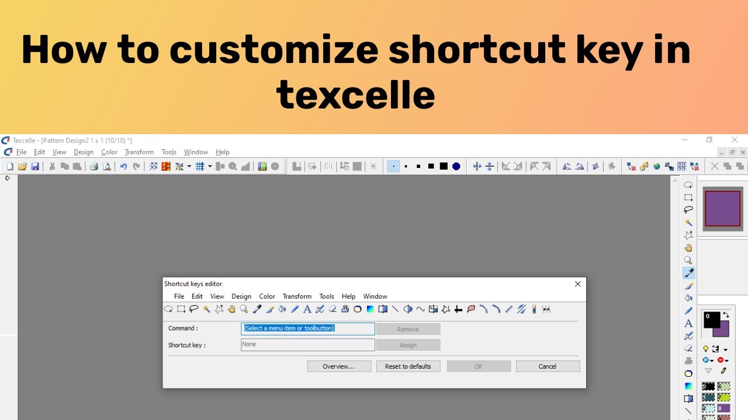Viewport: 748px width, 420px height.
Task: Click the Open folder icon in main toolbar
Action: coord(22,167)
